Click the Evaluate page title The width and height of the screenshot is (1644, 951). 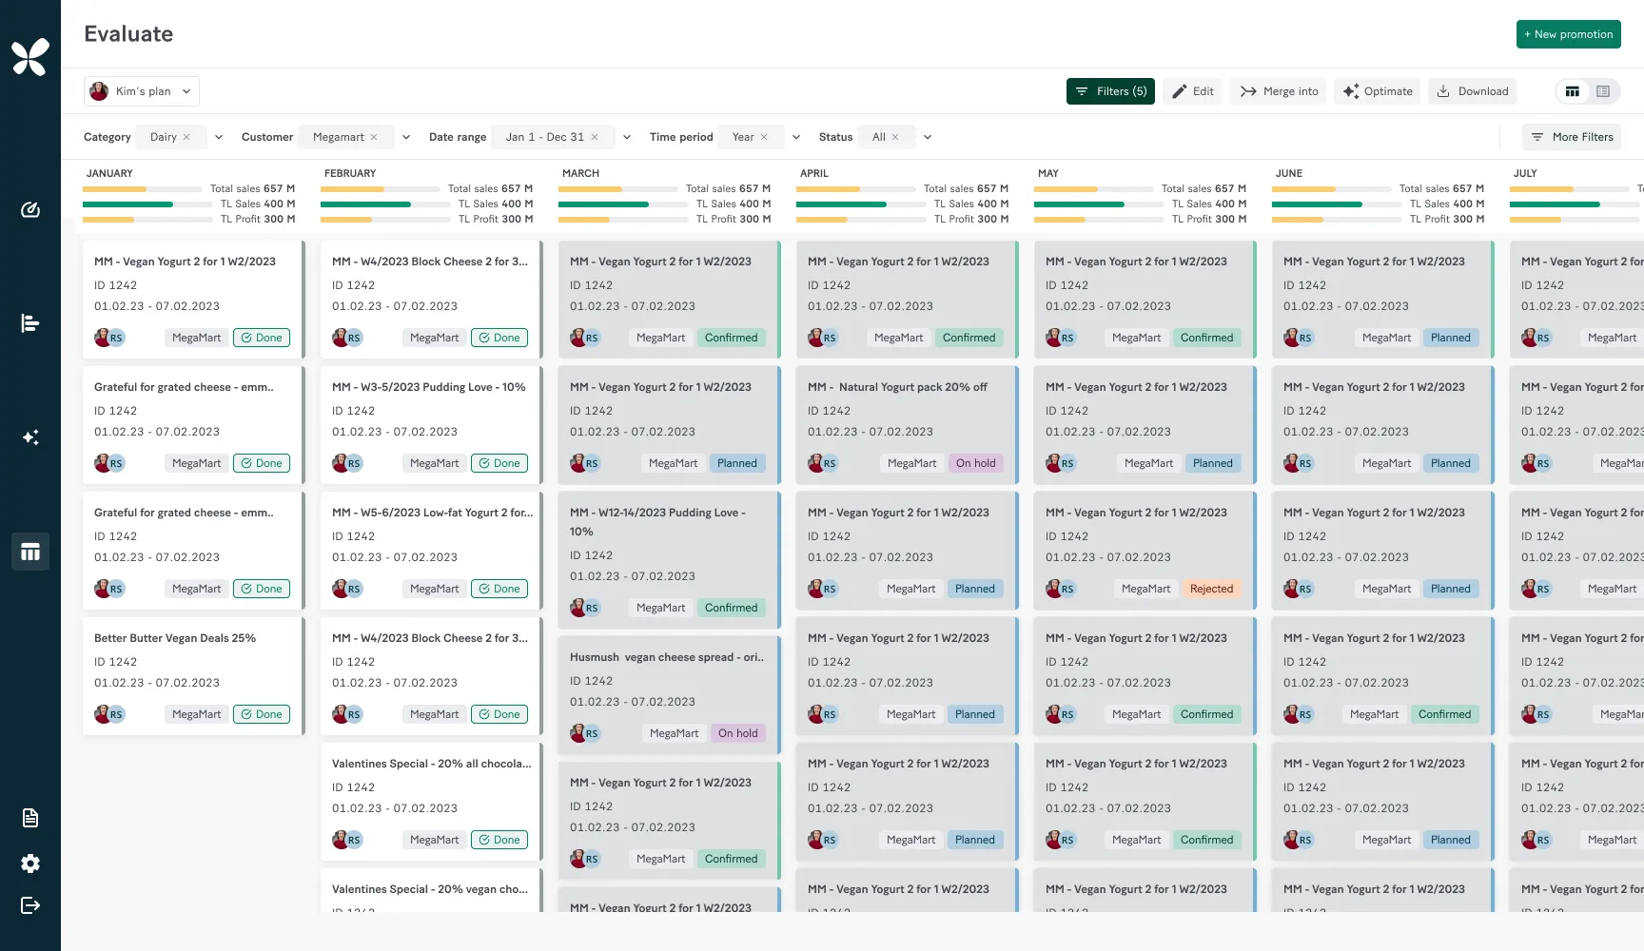point(128,34)
